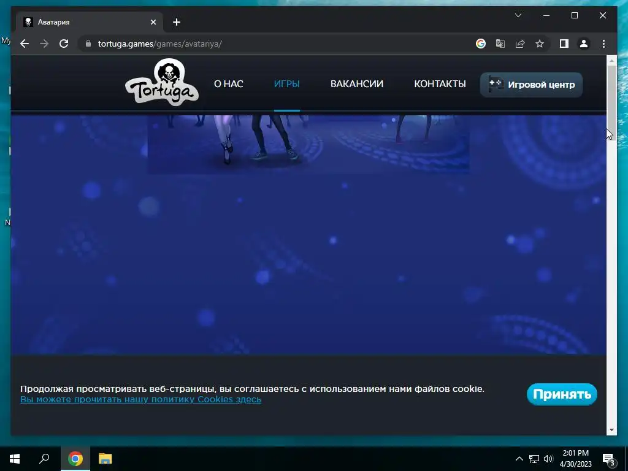This screenshot has width=628, height=471.
Task: Open the КОНТАКТЫ menu item
Action: pyautogui.click(x=440, y=83)
